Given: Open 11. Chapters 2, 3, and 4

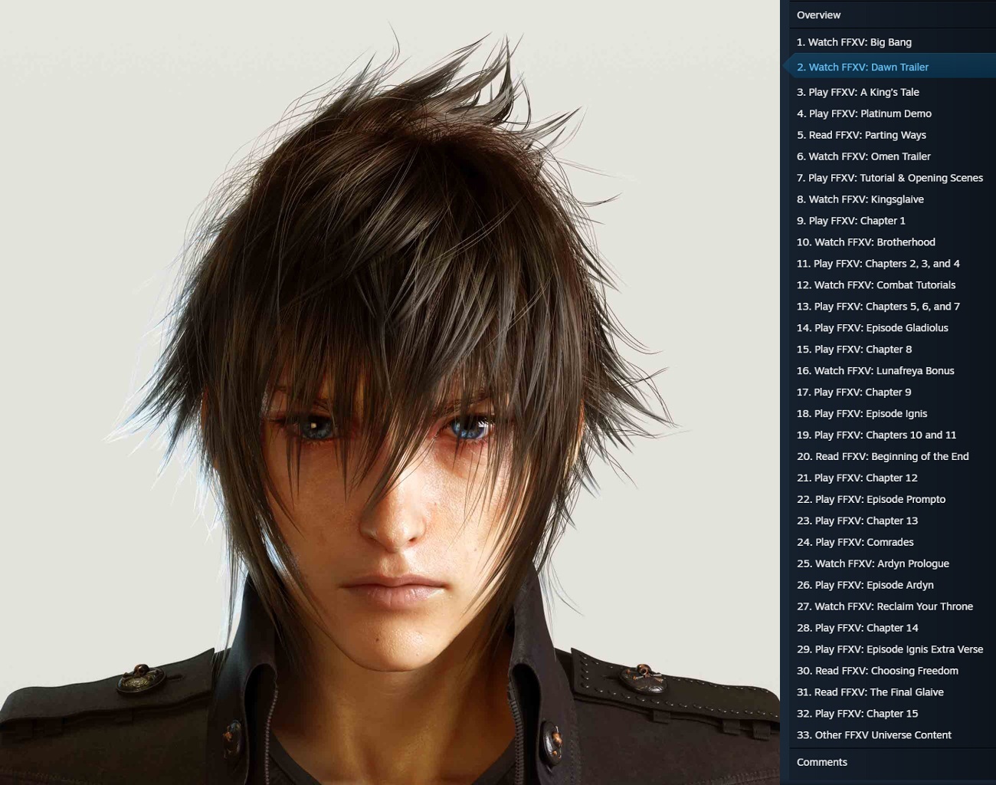Looking at the screenshot, I should pos(878,264).
